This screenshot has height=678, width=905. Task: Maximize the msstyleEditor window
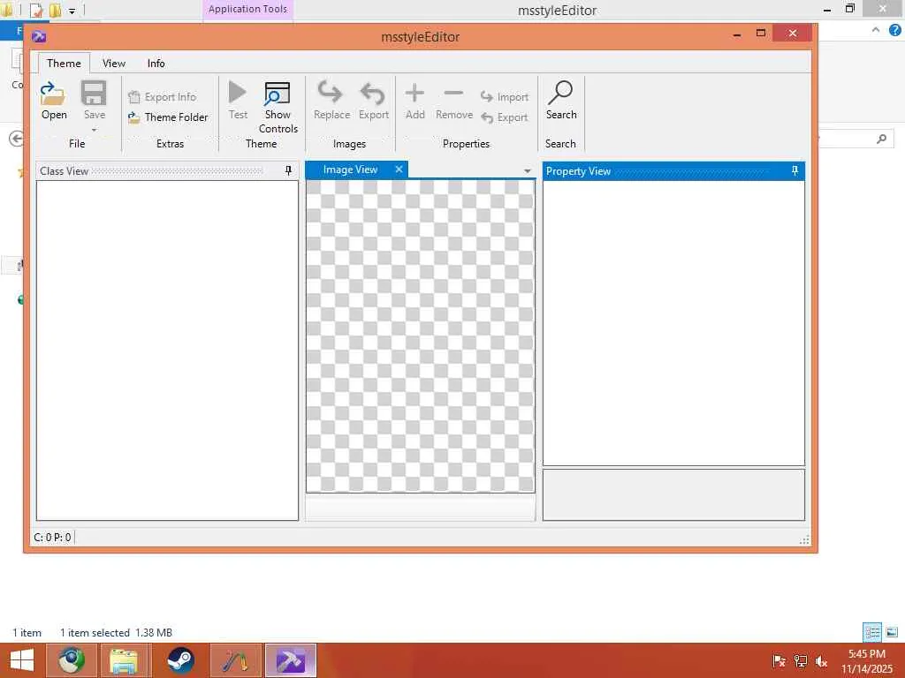pos(761,34)
